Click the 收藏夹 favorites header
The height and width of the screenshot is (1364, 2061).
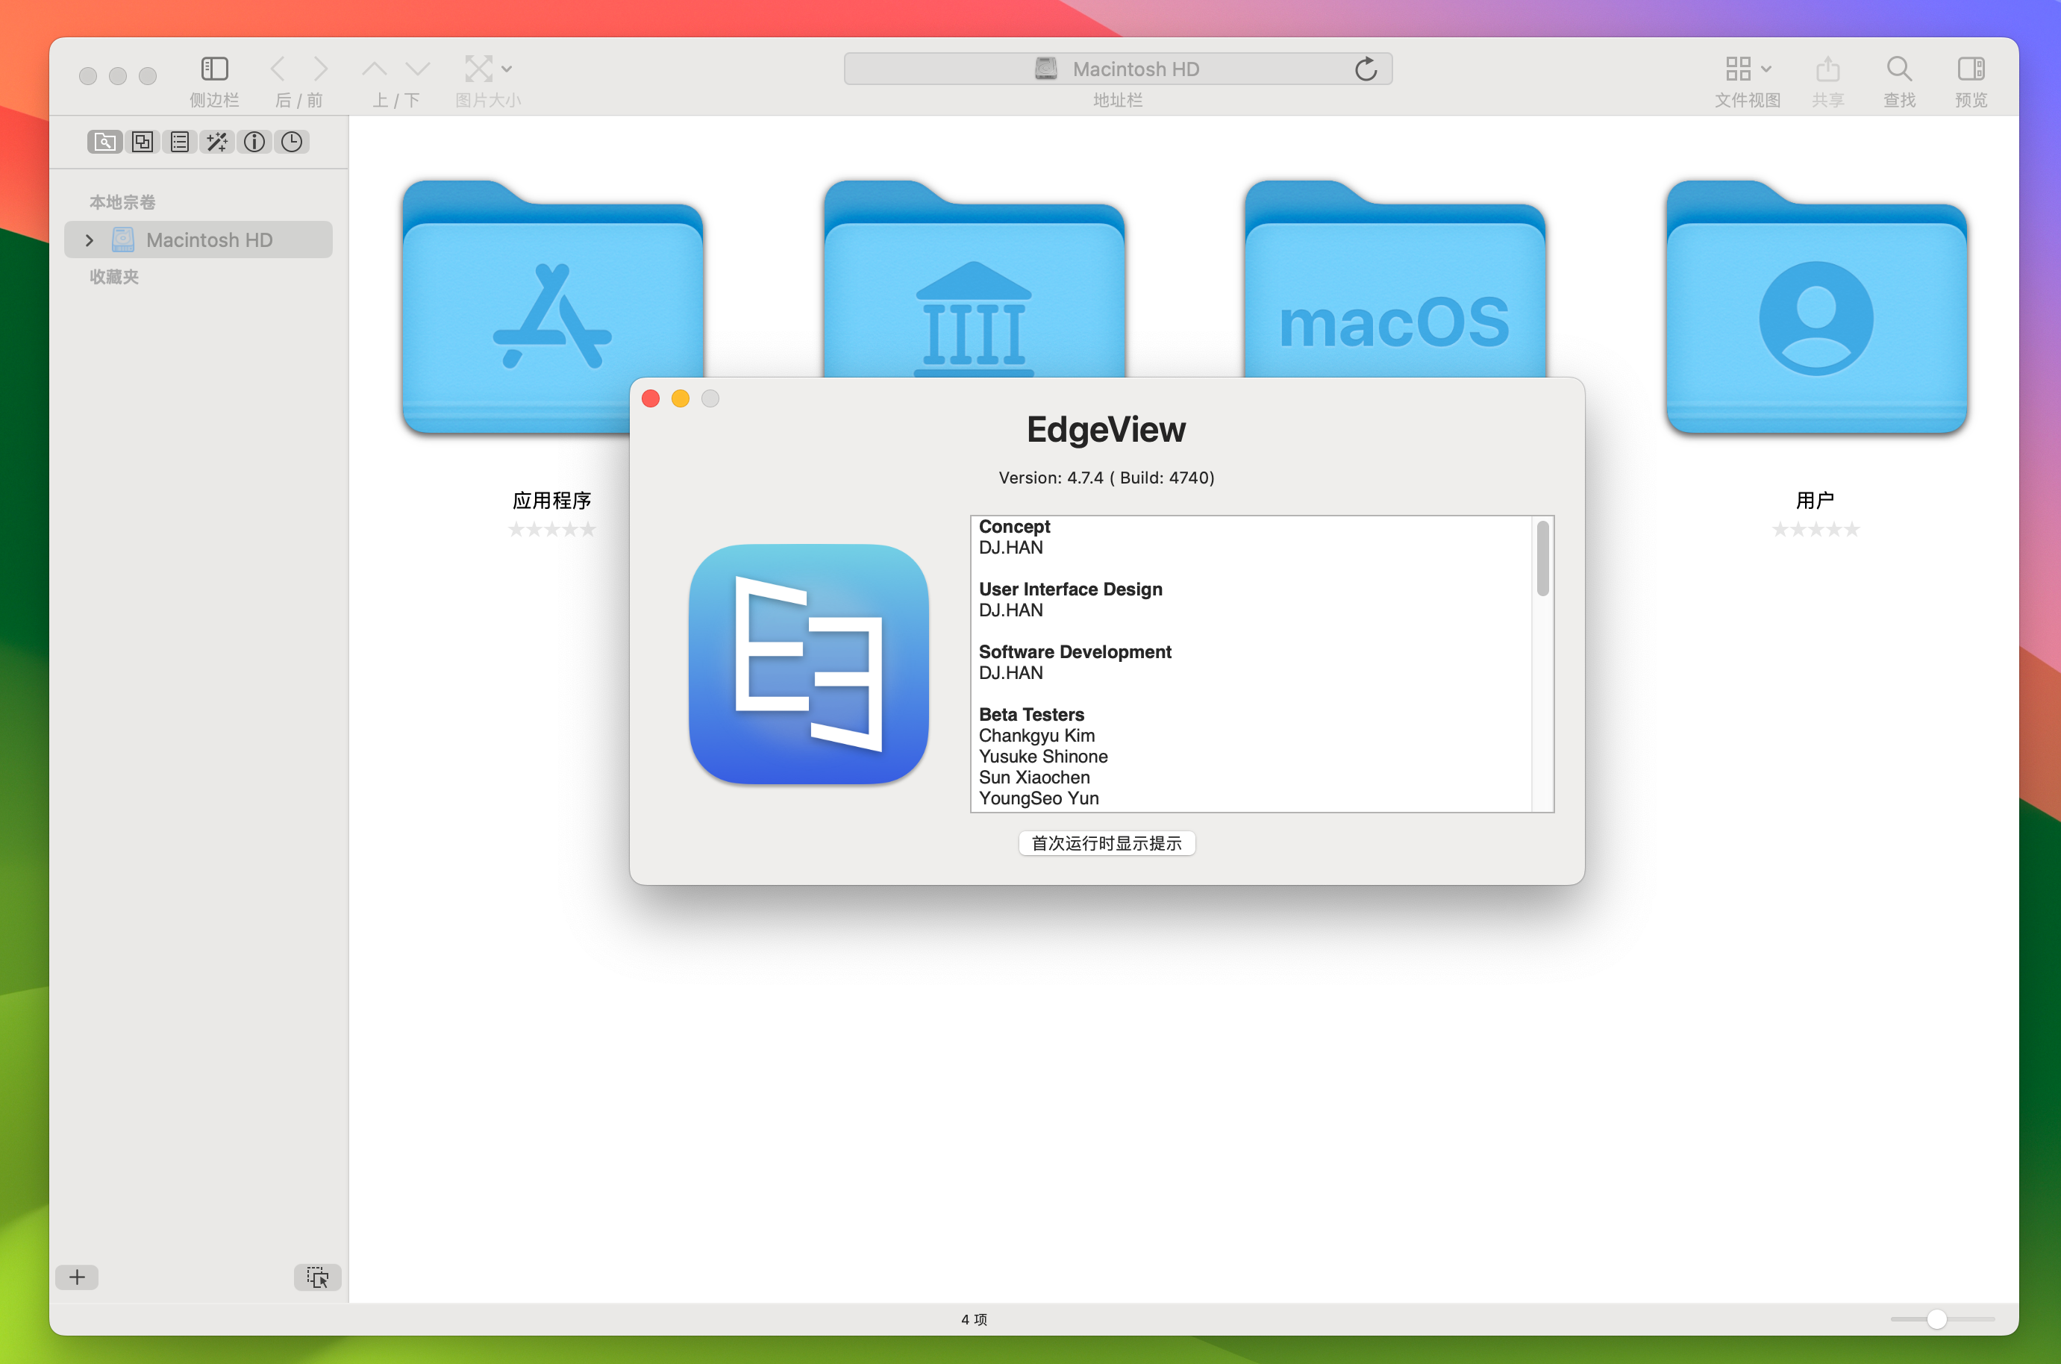pyautogui.click(x=114, y=277)
